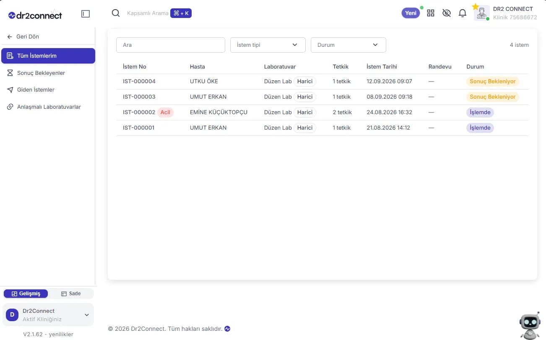Click Harici tag in IST-000004 row
The image size is (546, 340).
[x=305, y=81]
